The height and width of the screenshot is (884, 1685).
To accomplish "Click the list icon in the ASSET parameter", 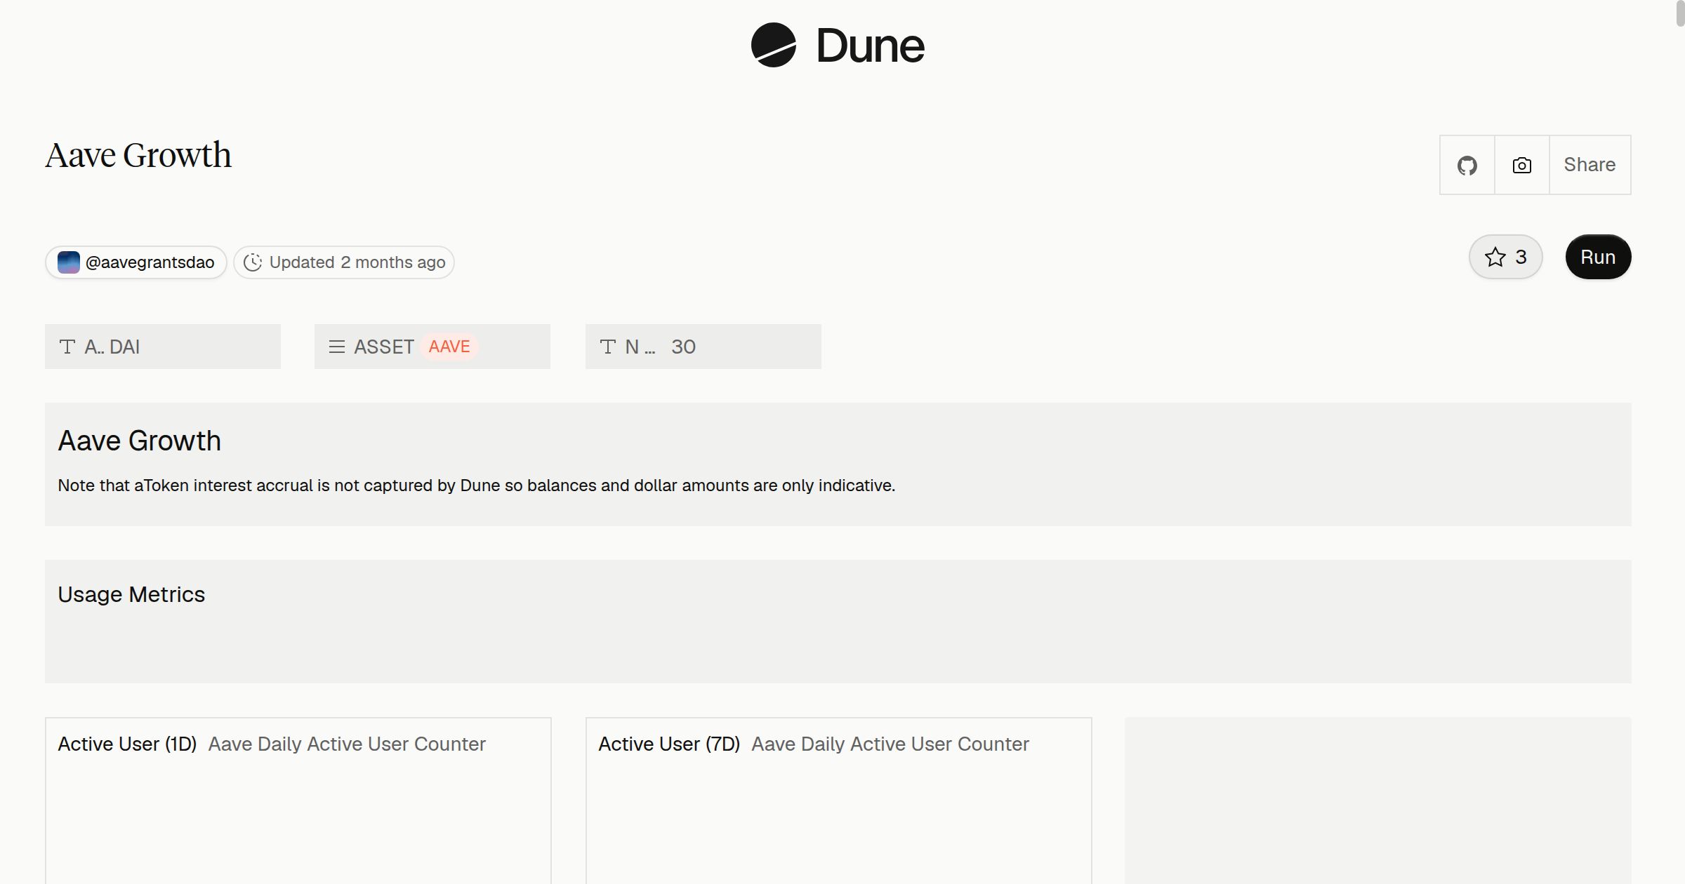I will (x=337, y=347).
